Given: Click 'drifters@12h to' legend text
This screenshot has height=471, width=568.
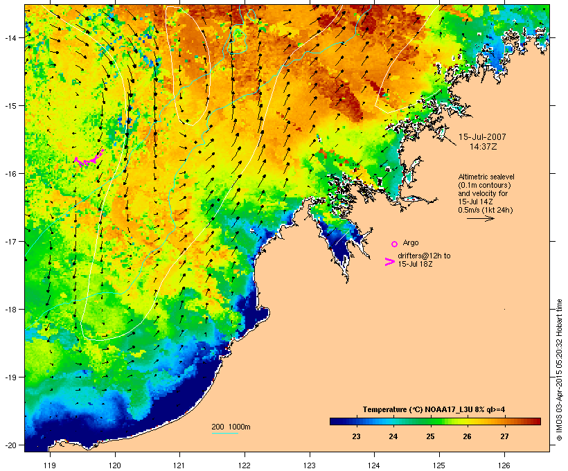Looking at the screenshot, I should [424, 256].
